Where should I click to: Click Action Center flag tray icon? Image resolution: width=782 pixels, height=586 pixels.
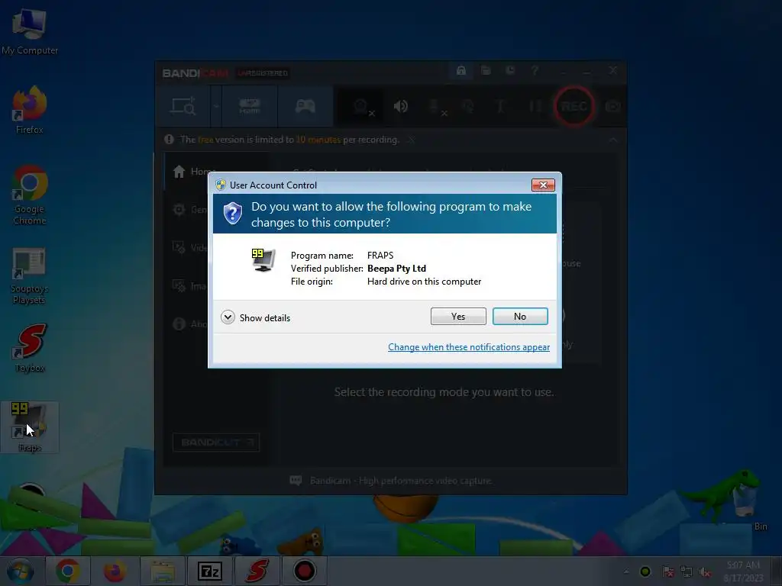667,572
